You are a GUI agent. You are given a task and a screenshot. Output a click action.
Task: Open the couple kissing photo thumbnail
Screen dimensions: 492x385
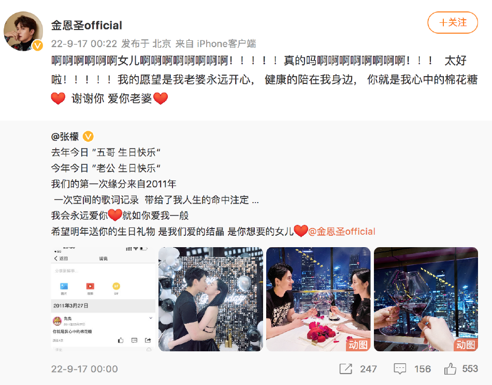[x=211, y=299]
